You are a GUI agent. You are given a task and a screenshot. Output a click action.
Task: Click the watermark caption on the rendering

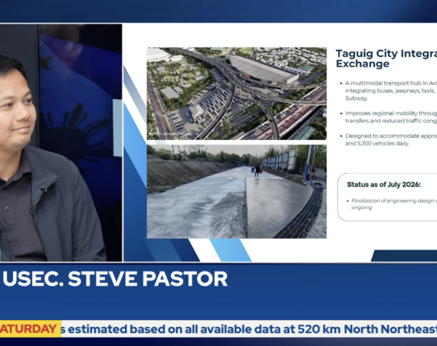pos(170,134)
